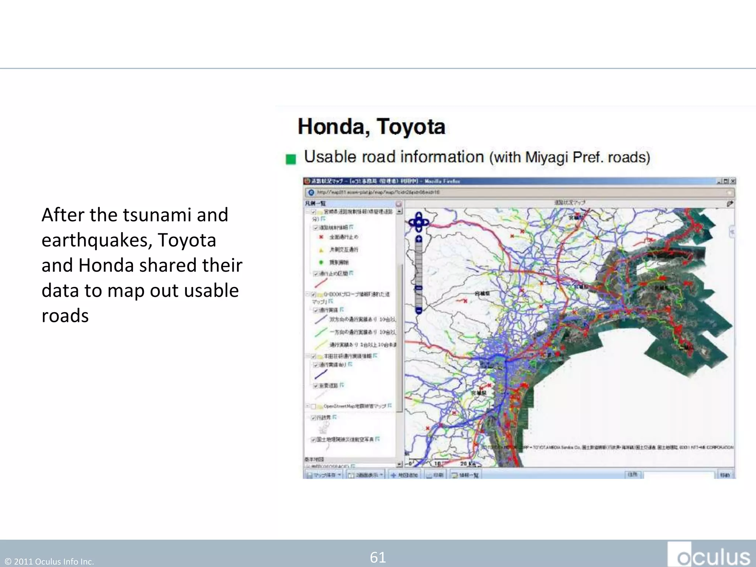Collapse the legend panel using its header icon
The height and width of the screenshot is (567, 756).
pos(399,203)
